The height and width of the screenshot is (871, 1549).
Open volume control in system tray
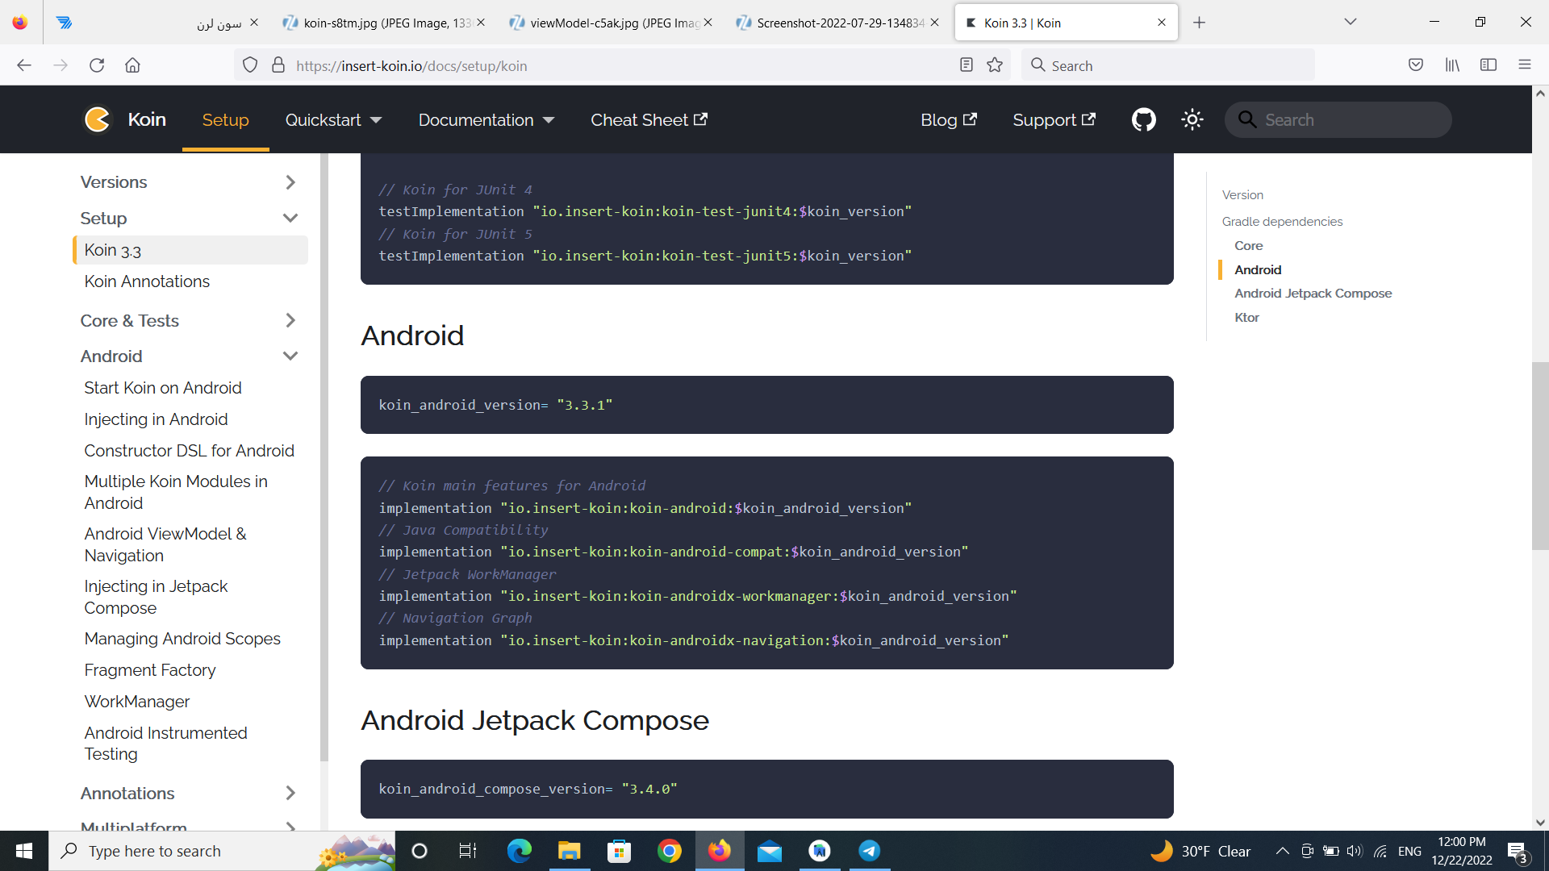[x=1354, y=851]
